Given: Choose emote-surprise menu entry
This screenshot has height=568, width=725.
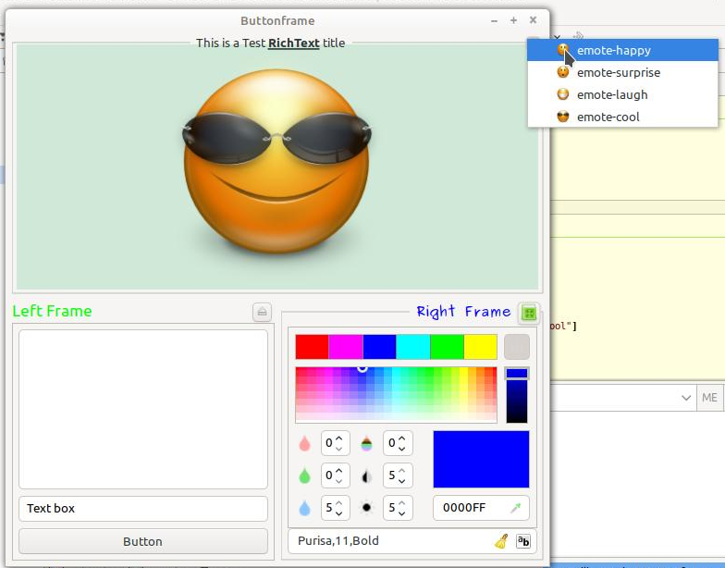Looking at the screenshot, I should (x=618, y=72).
